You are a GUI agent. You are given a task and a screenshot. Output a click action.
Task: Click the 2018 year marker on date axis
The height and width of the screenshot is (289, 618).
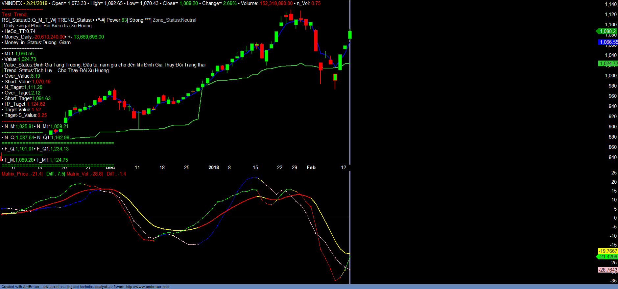tap(214, 168)
